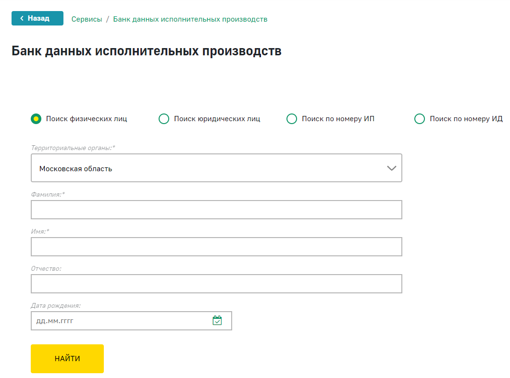
Task: Switch search mode to Поиск по номеру ИП
Action: pyautogui.click(x=292, y=118)
